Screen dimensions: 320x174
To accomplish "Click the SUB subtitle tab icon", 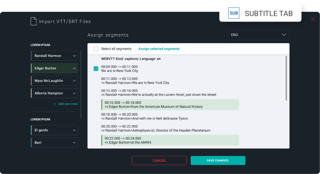I will pyautogui.click(x=233, y=13).
